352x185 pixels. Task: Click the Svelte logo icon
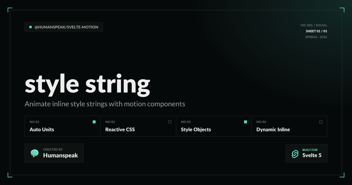pos(295,154)
